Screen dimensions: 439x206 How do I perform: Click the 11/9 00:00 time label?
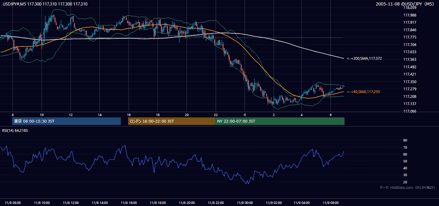pos(244,203)
